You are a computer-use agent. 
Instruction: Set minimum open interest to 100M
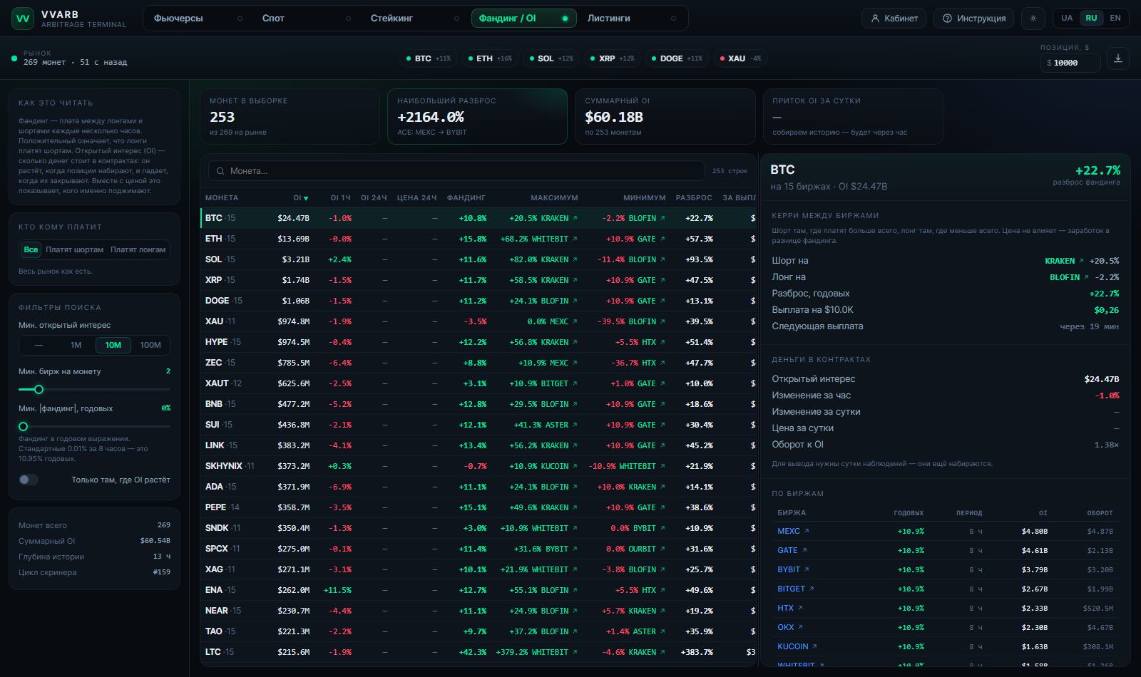coord(150,346)
